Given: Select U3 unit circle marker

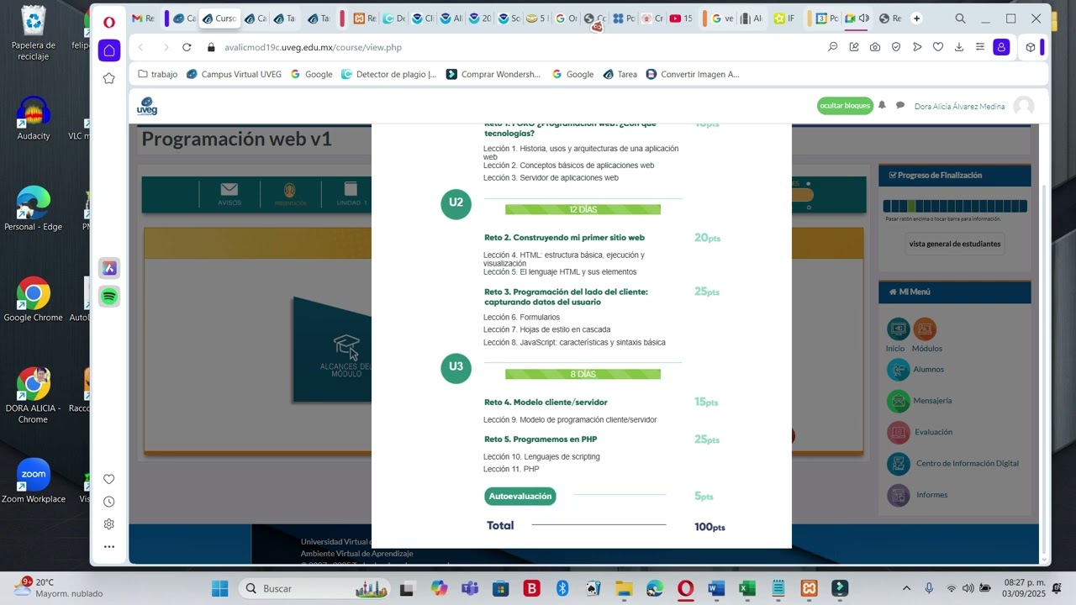Looking at the screenshot, I should 456,368.
